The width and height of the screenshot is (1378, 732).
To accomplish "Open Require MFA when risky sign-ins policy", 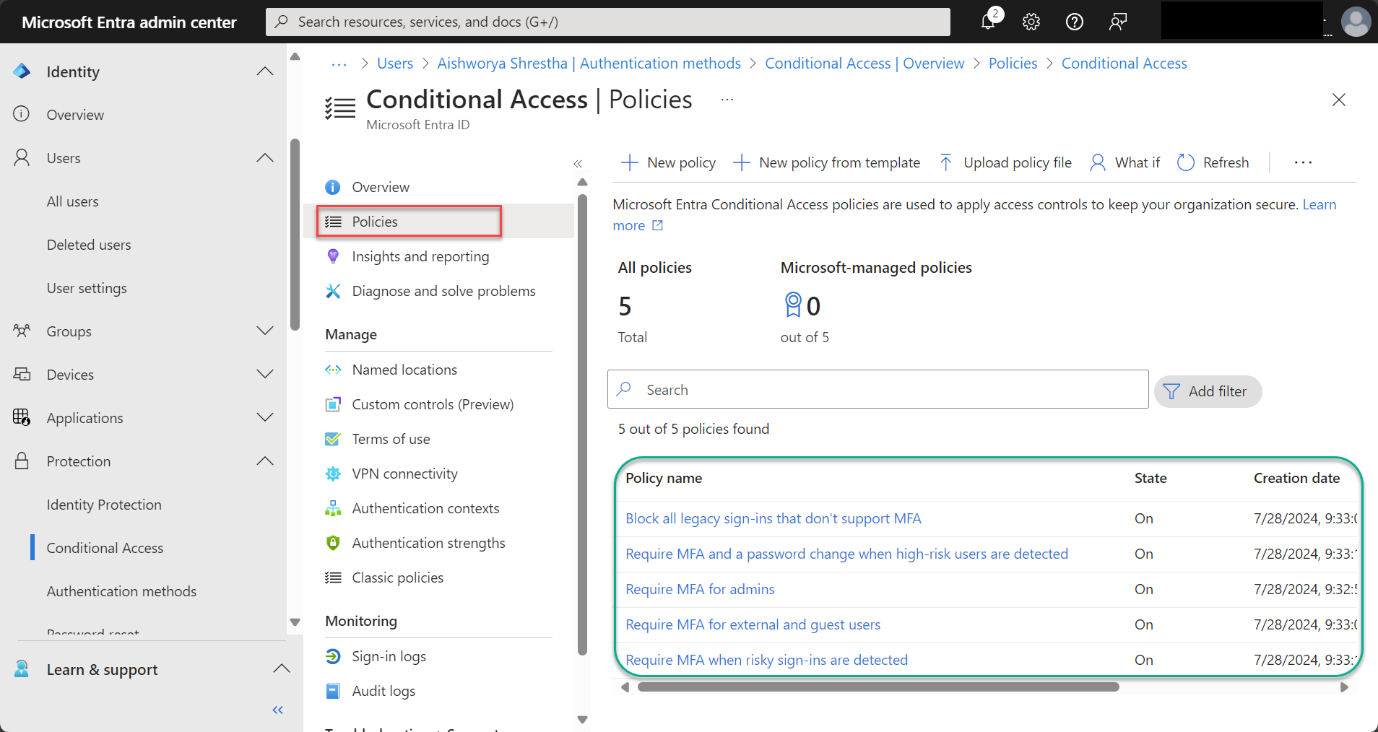I will click(x=766, y=660).
